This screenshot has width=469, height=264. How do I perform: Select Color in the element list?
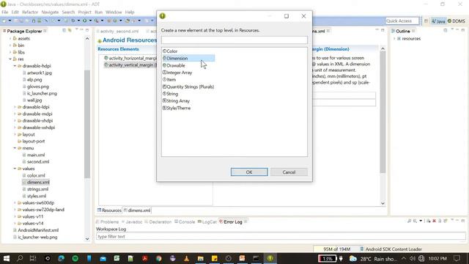(171, 51)
